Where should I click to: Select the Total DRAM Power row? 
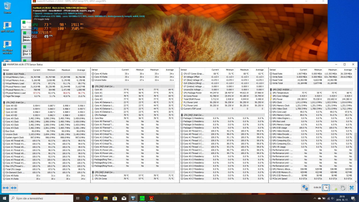[x=223, y=99]
